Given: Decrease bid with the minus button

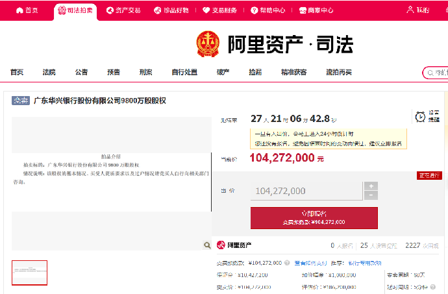Looking at the screenshot, I should tap(371, 195).
